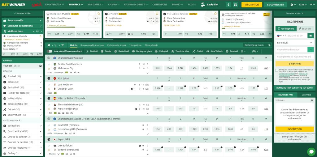This screenshot has width=317, height=157.
Task: Favorite the ATP Estoril top card star
Action: (x=157, y=14)
